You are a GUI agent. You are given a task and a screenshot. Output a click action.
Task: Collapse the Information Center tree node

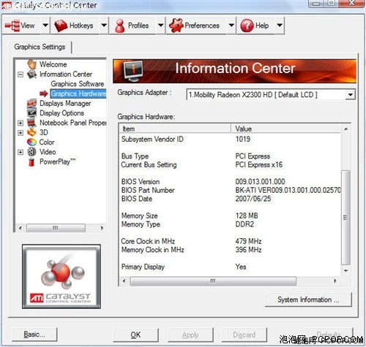click(20, 75)
